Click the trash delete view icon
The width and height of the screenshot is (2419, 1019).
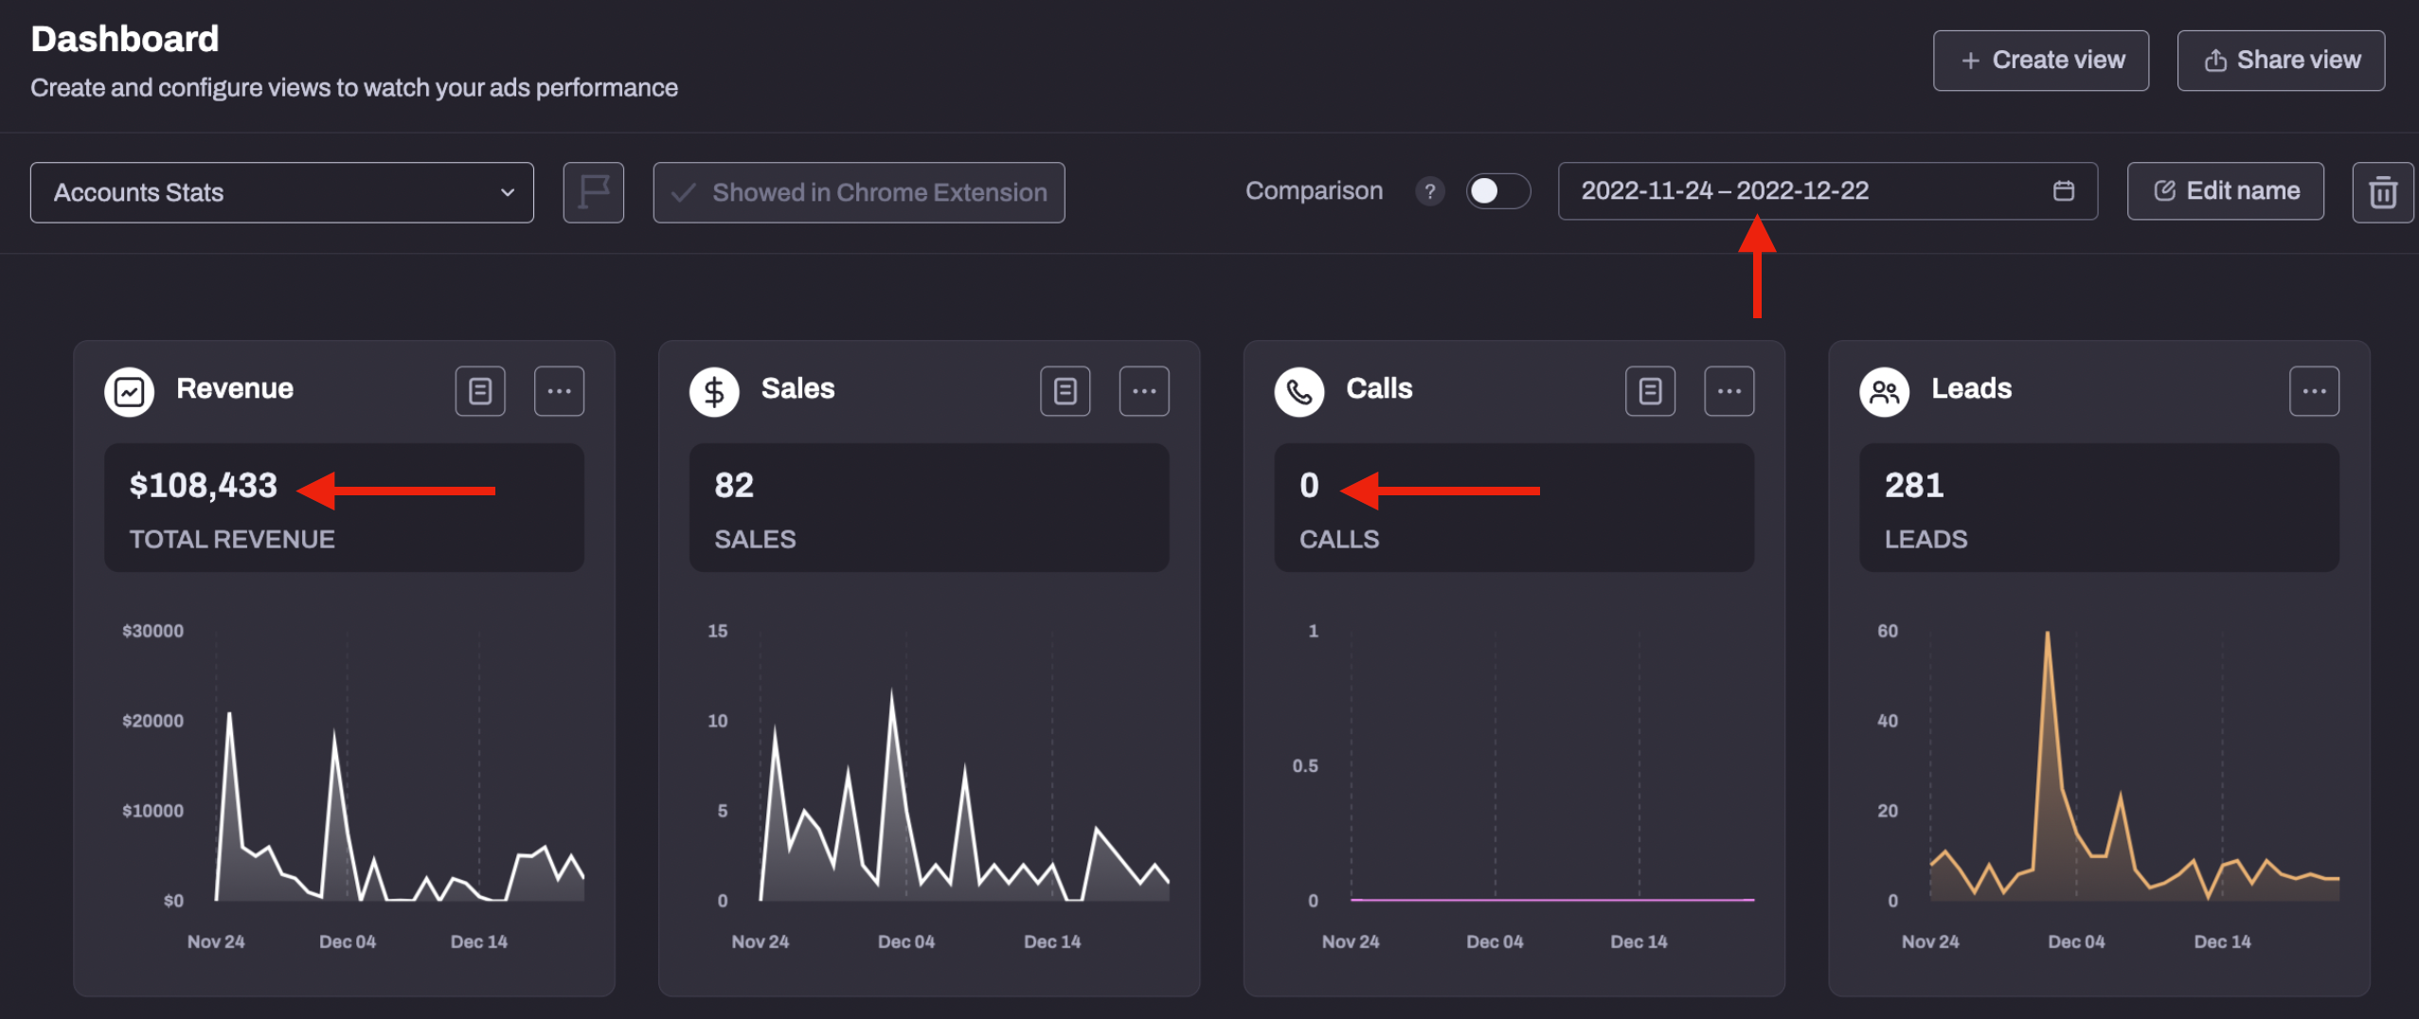coord(2382,192)
